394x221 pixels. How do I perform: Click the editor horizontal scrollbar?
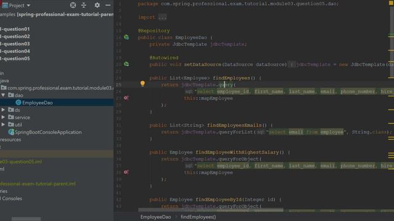tap(211, 210)
